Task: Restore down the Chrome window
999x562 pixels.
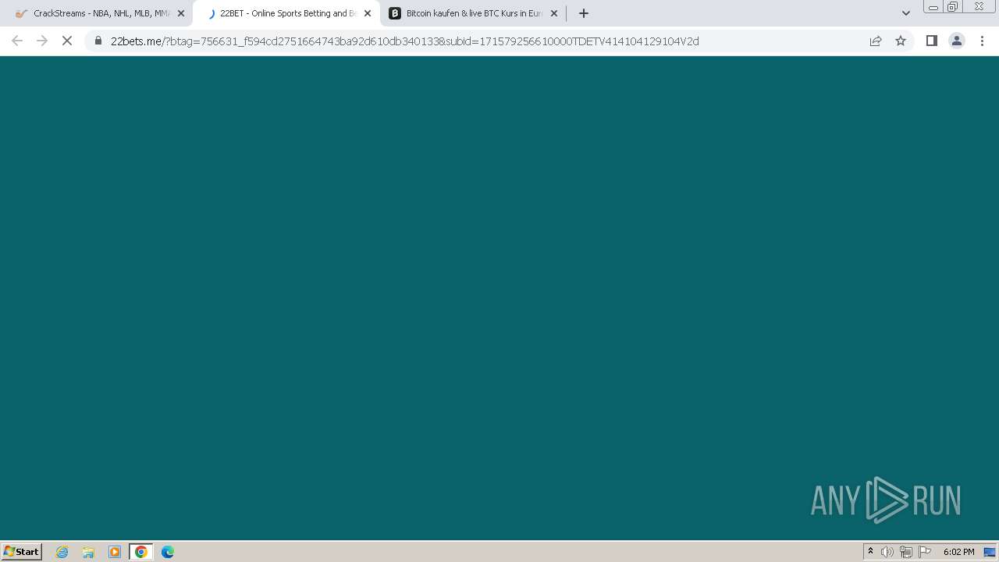Action: pos(952,7)
